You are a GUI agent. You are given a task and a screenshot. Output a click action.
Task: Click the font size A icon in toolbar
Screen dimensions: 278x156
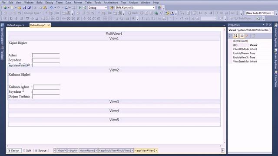click(161, 13)
